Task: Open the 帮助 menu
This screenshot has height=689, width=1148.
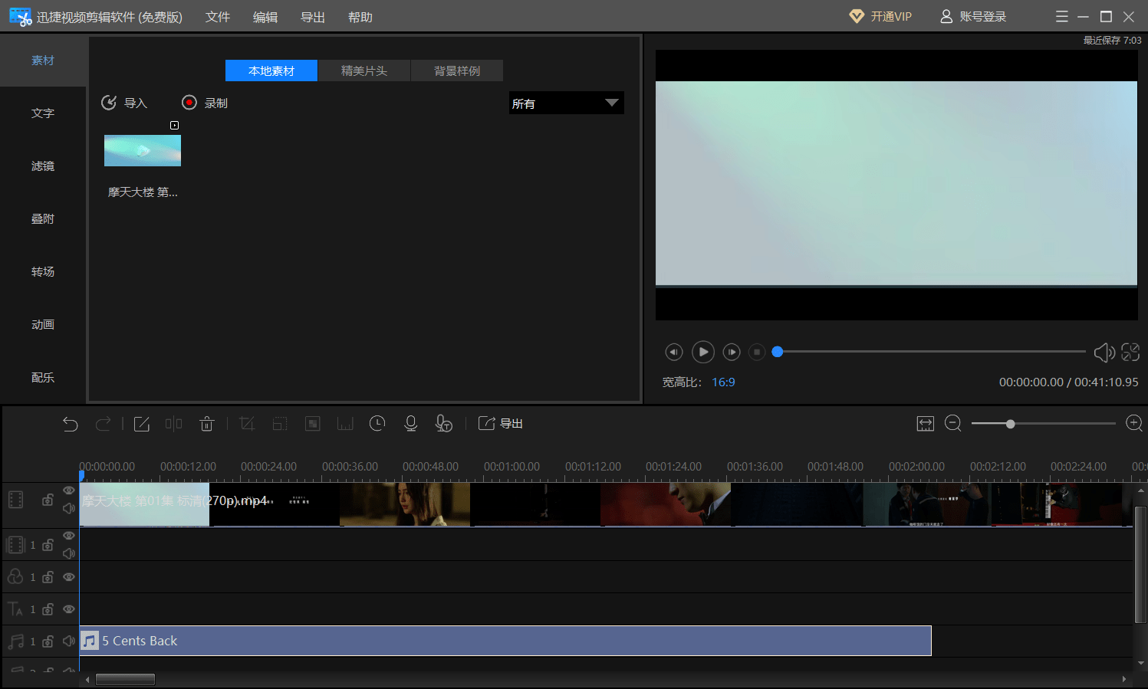Action: tap(360, 17)
